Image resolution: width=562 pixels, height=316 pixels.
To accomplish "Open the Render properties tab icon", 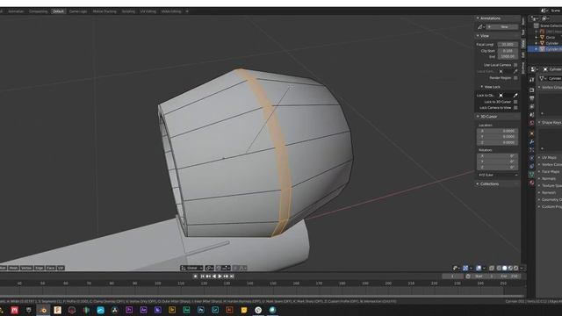I will (532, 90).
